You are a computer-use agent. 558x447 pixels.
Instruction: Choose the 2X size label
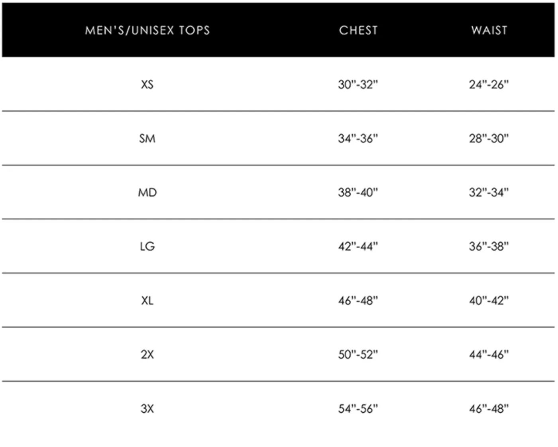147,355
